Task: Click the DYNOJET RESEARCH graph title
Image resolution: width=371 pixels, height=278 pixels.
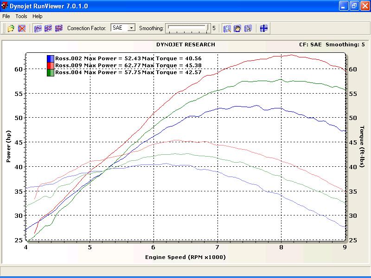Action: [x=186, y=44]
